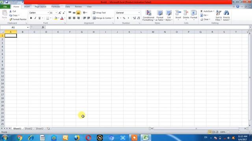Open the Fill Color dropdown arrow
The width and height of the screenshot is (252, 141).
point(59,18)
